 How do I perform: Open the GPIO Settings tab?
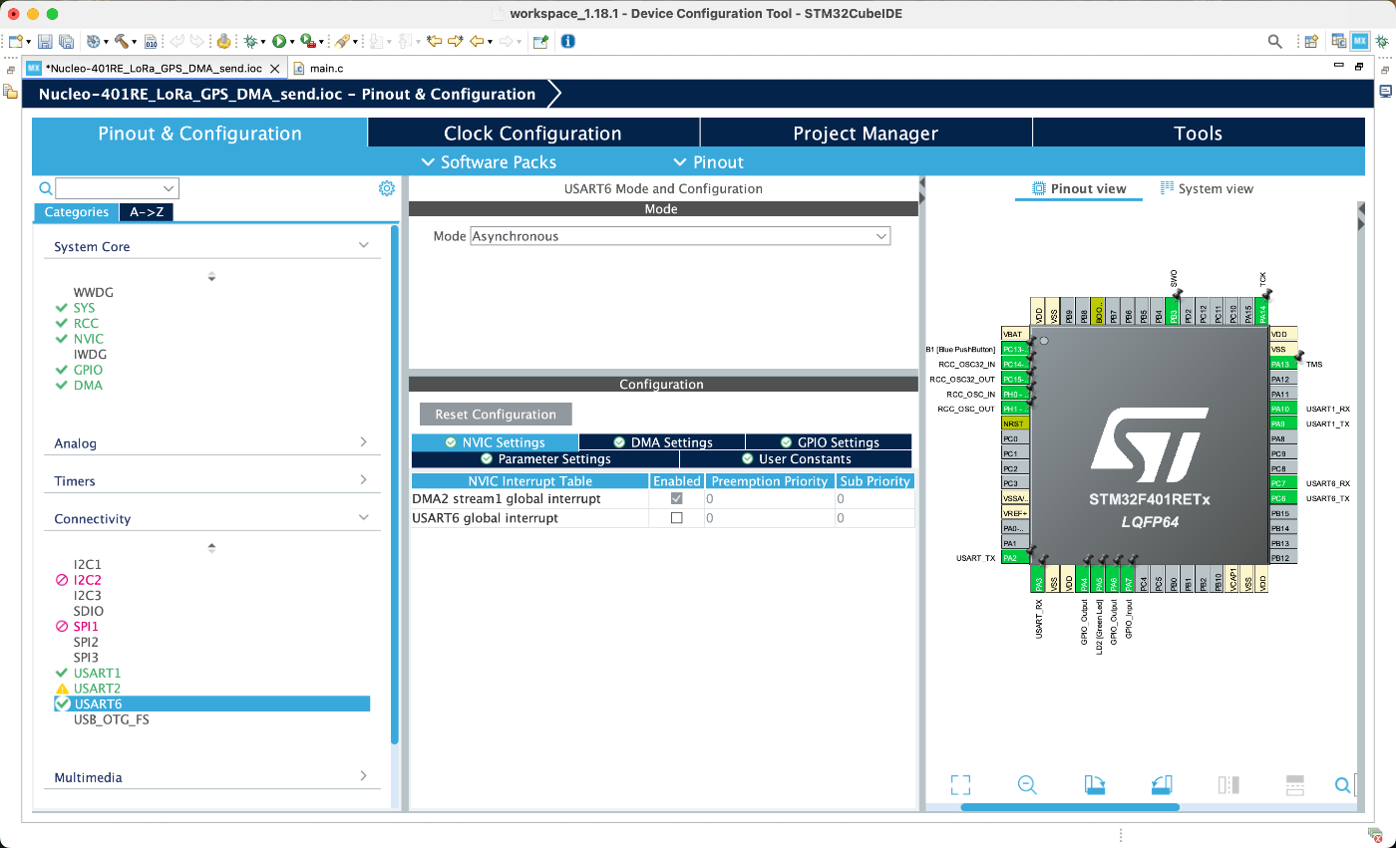tap(829, 442)
